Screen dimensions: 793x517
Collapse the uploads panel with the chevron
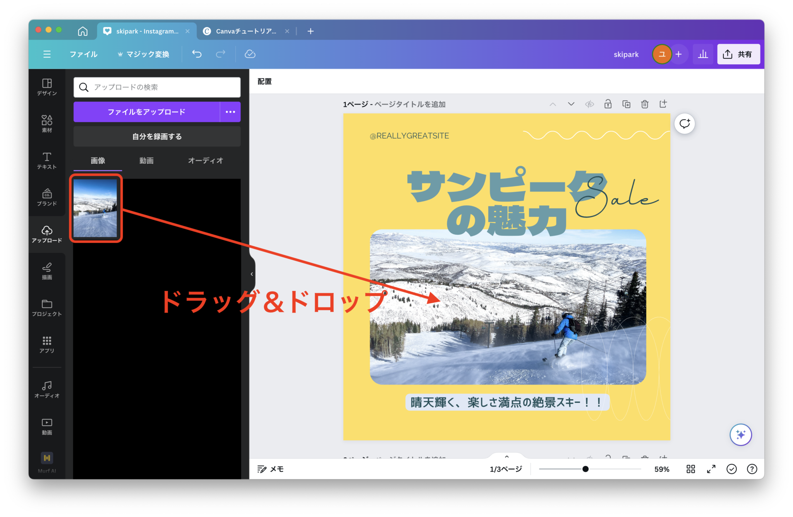[252, 274]
